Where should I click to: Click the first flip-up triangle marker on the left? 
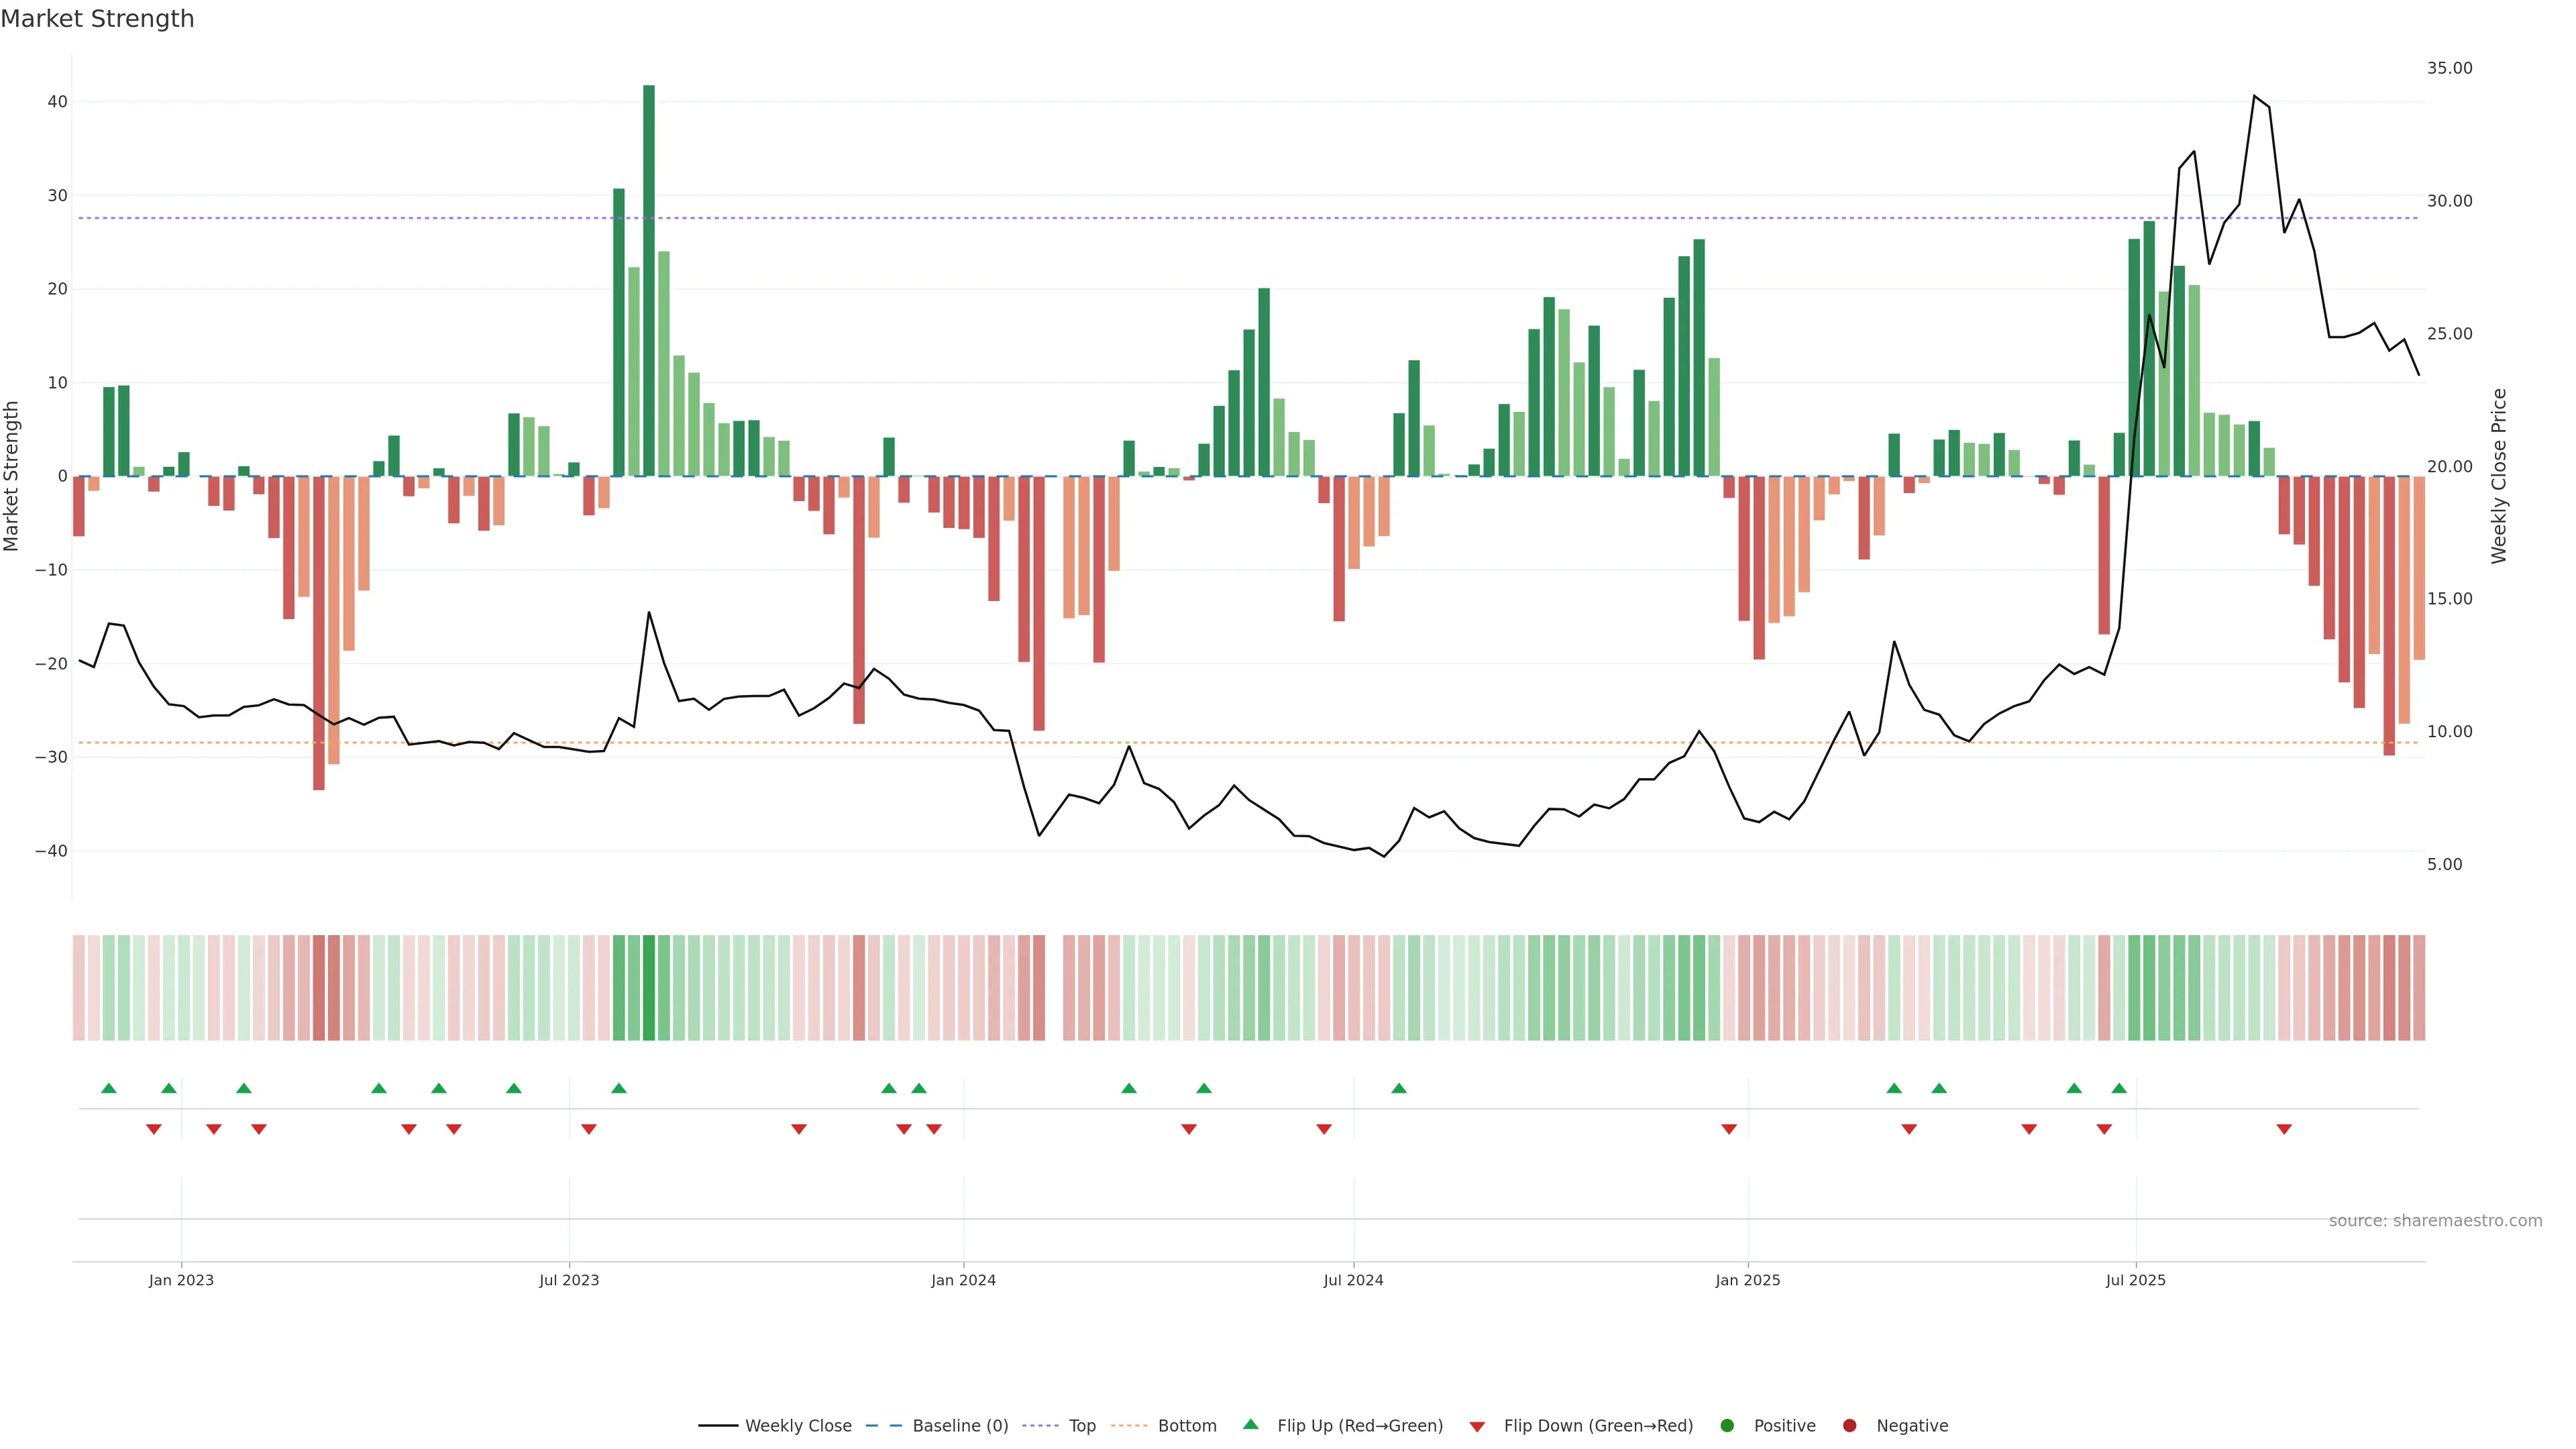tap(109, 1088)
